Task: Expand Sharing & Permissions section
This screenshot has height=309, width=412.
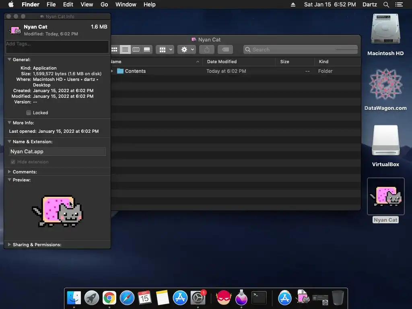Action: [10, 244]
